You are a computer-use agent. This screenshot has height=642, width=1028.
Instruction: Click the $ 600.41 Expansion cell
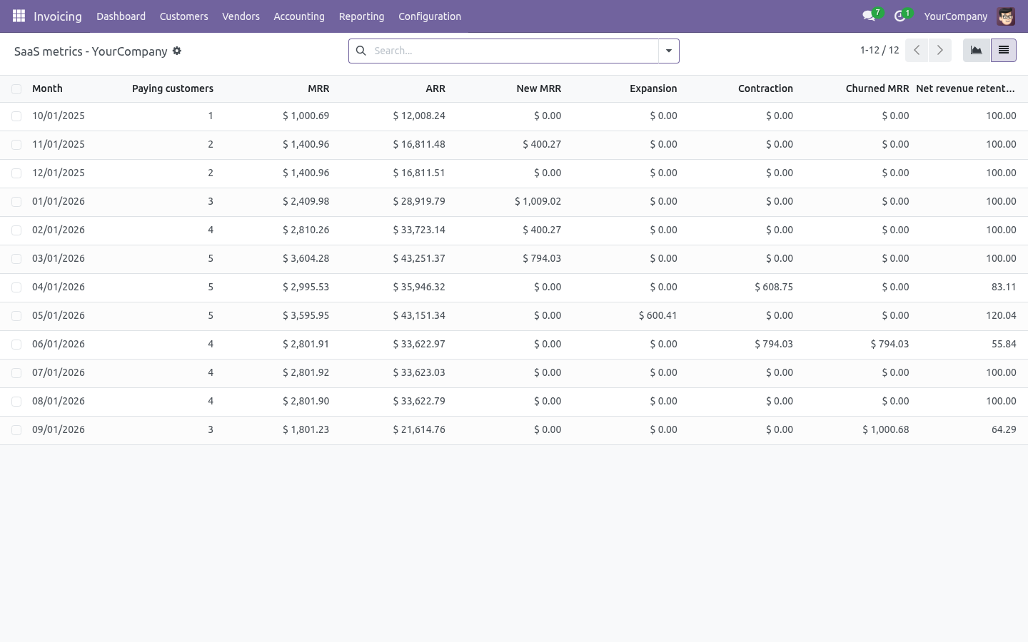coord(658,315)
